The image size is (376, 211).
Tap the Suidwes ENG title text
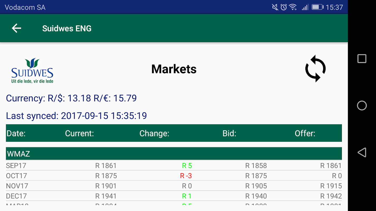tap(67, 28)
